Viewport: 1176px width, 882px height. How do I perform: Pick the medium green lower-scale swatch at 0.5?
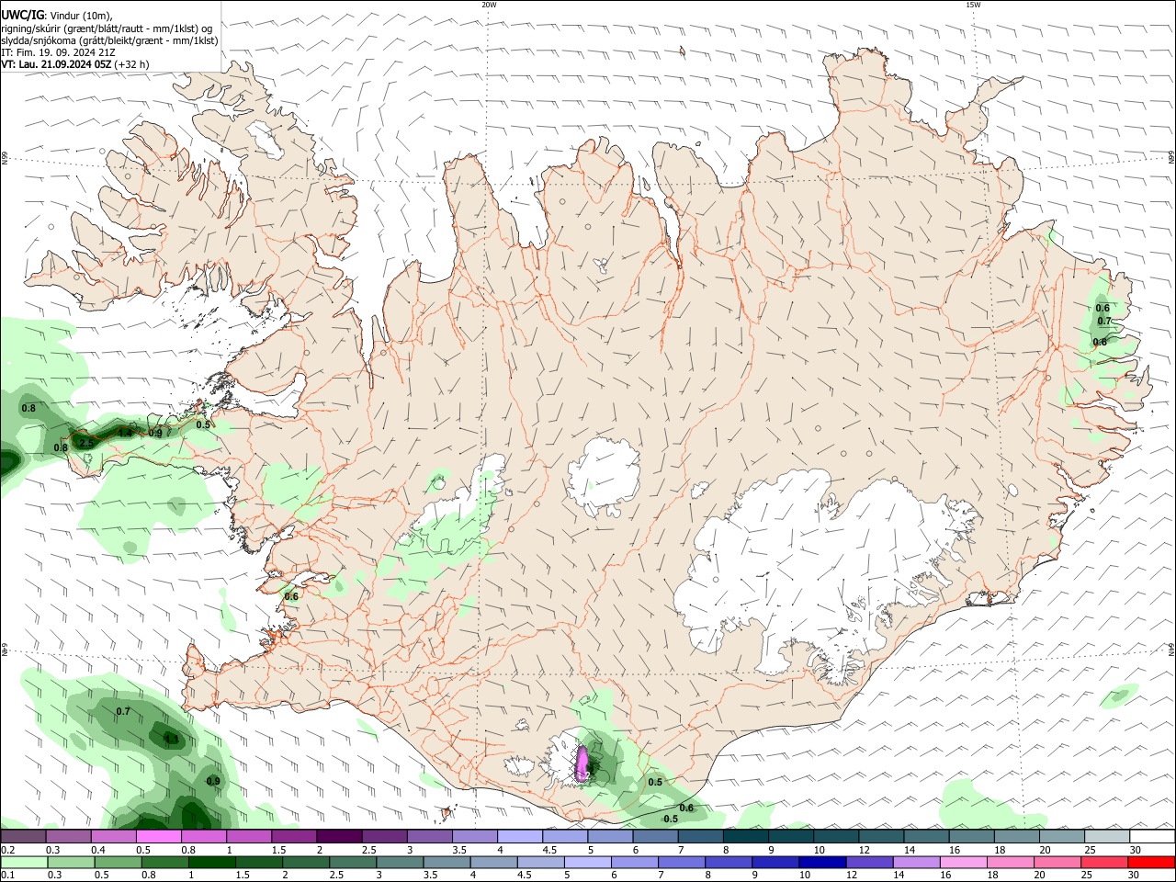(x=119, y=863)
